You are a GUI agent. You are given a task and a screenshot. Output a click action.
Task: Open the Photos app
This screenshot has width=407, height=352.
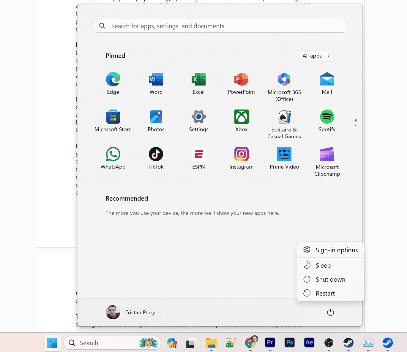156,121
